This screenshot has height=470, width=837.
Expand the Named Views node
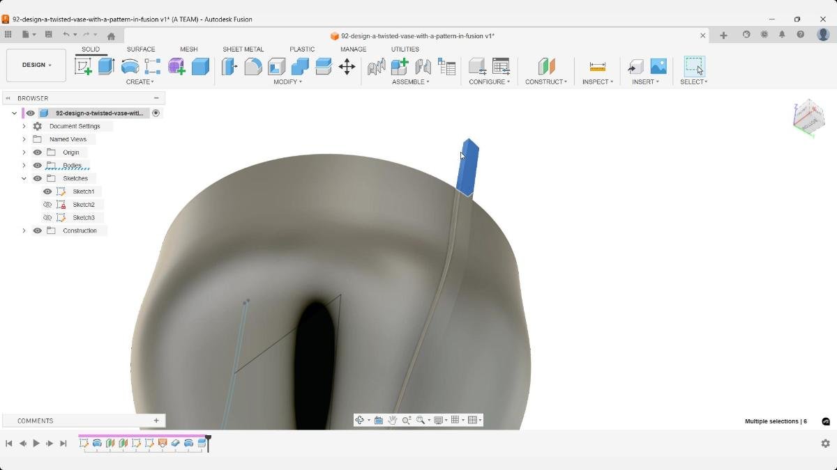click(24, 139)
